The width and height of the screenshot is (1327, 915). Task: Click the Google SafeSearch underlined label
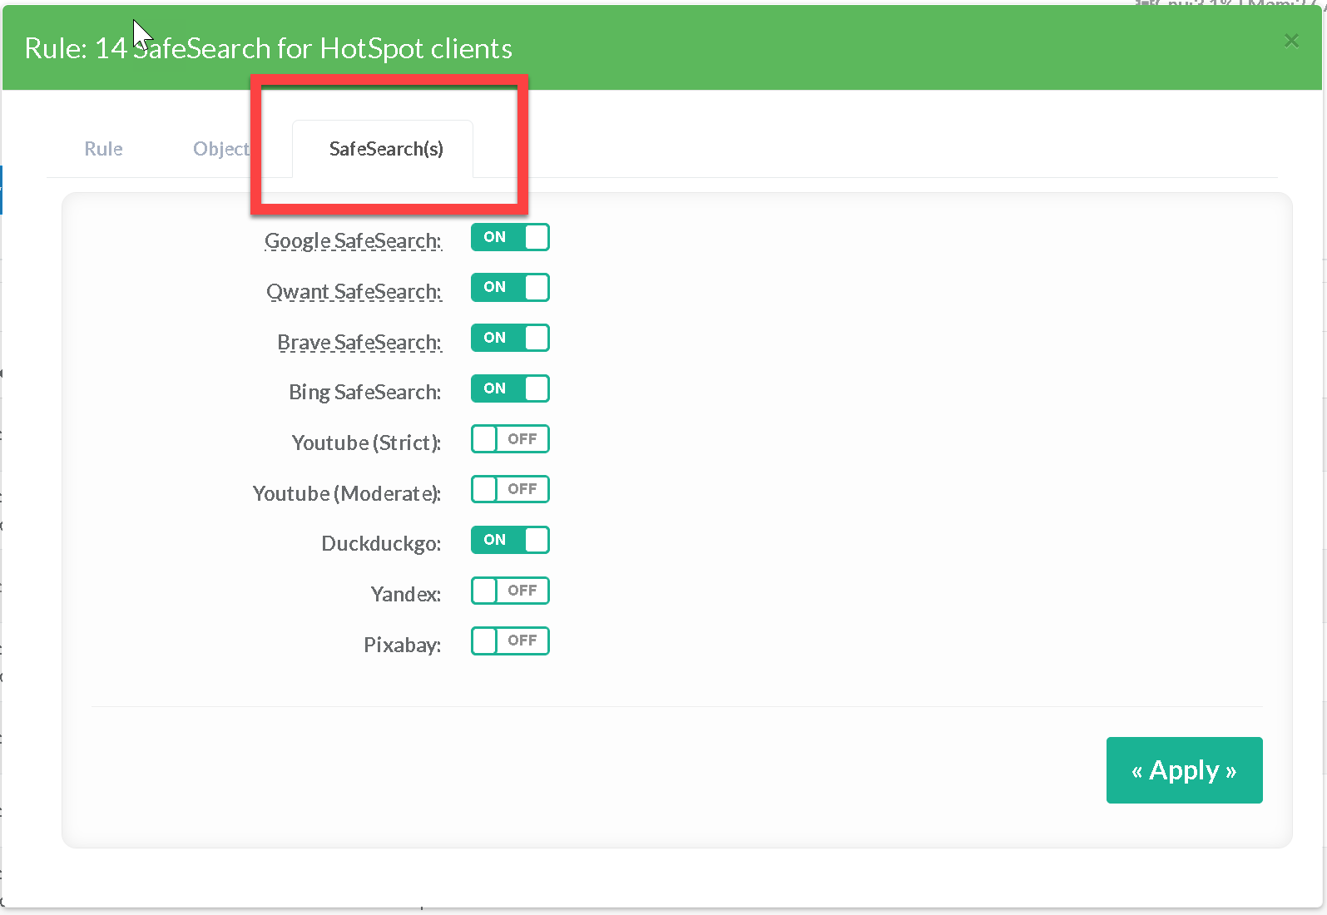coord(353,241)
